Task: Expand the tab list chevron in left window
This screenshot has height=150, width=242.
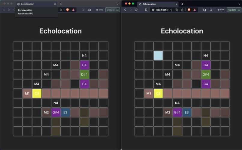Action: point(118,4)
